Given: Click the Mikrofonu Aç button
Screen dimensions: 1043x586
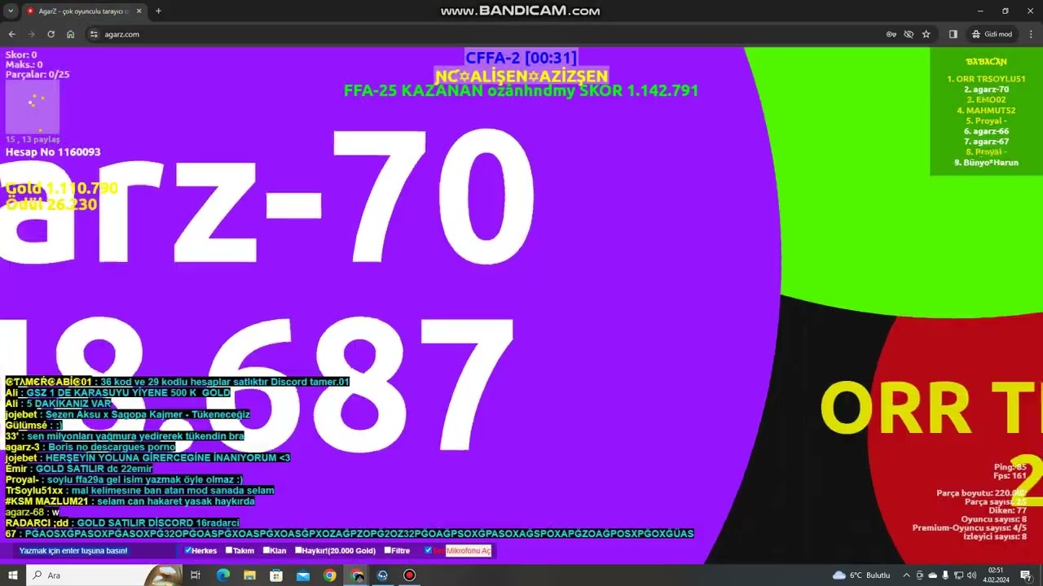Looking at the screenshot, I should click(x=469, y=551).
